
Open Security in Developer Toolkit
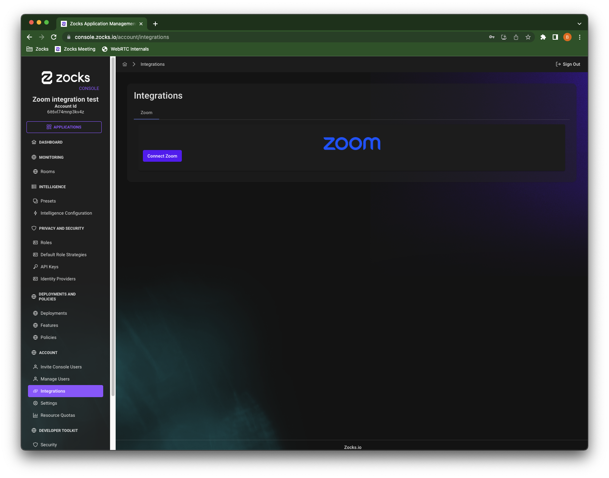pos(48,445)
